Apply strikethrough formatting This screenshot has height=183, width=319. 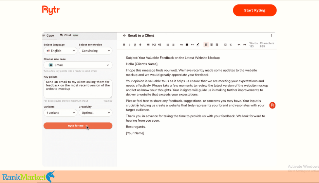140,45
